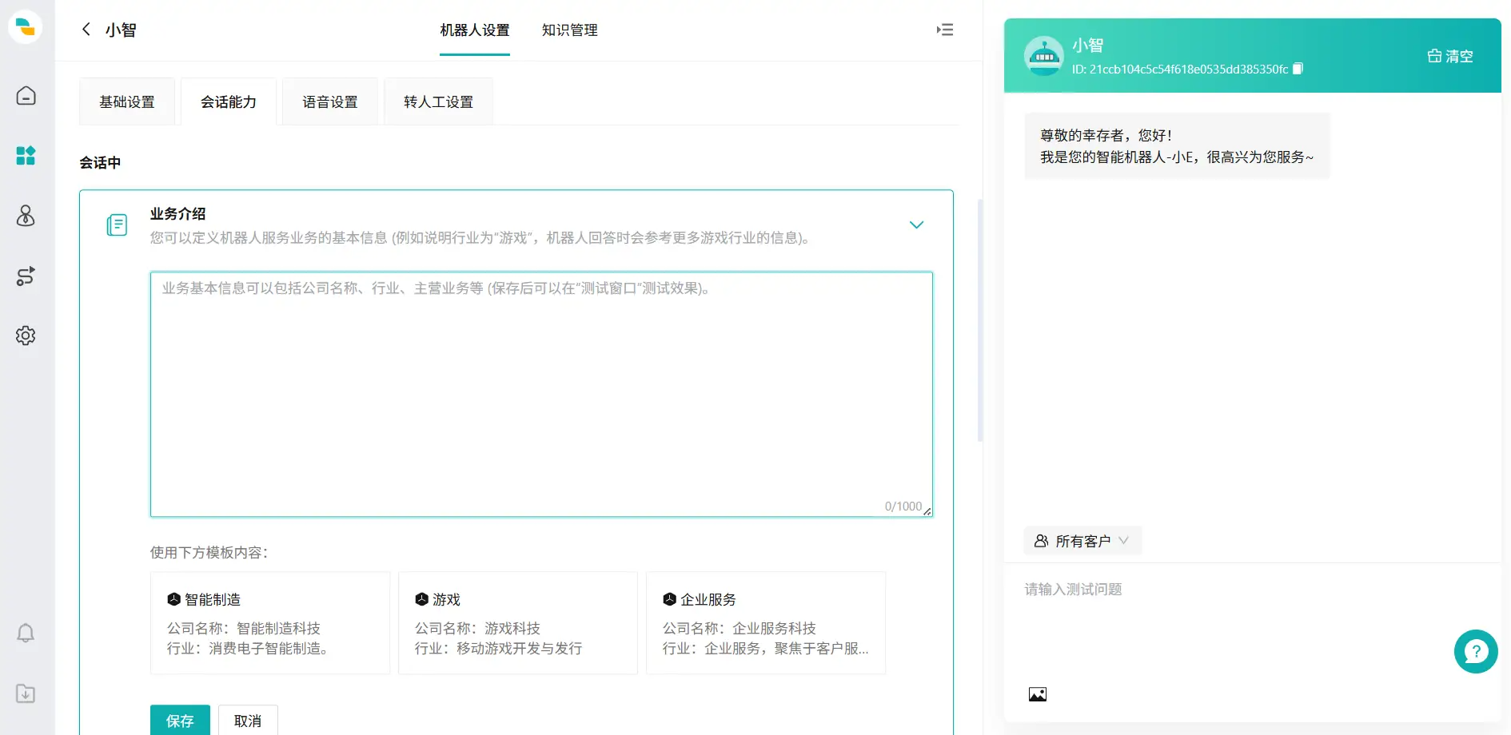This screenshot has height=735, width=1511.
Task: Open the 基础设置 tab
Action: coord(127,101)
